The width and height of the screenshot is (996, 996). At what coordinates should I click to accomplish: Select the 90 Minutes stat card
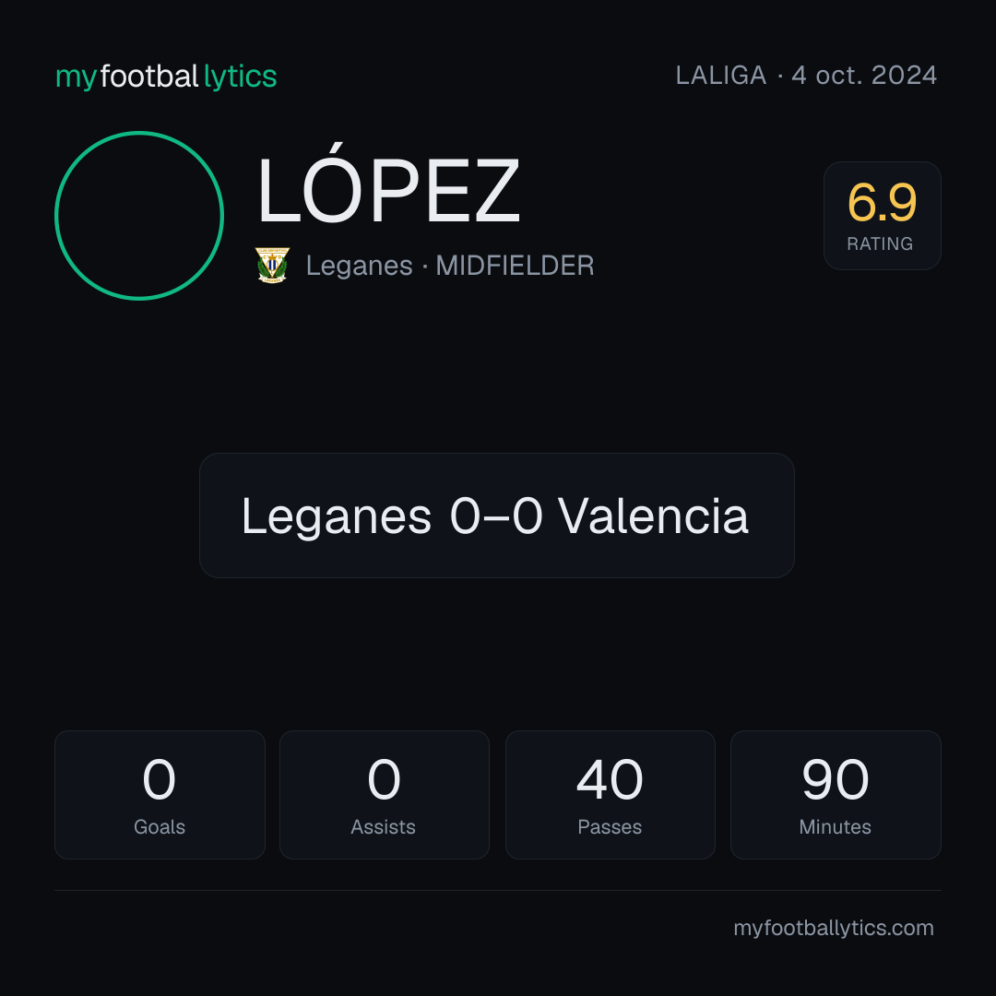click(x=836, y=795)
